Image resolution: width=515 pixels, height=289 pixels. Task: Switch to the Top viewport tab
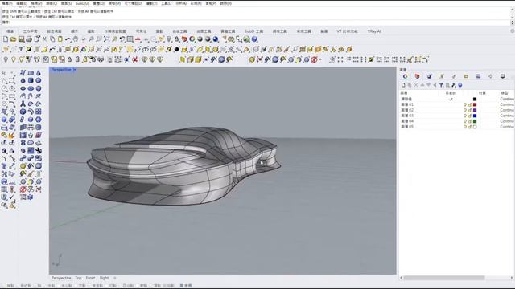(x=78, y=278)
